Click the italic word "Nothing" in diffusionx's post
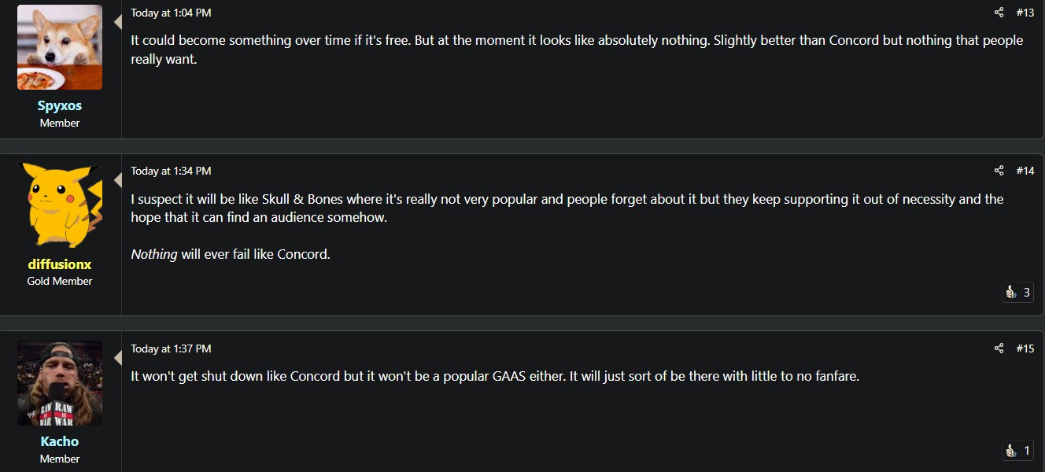 [154, 254]
